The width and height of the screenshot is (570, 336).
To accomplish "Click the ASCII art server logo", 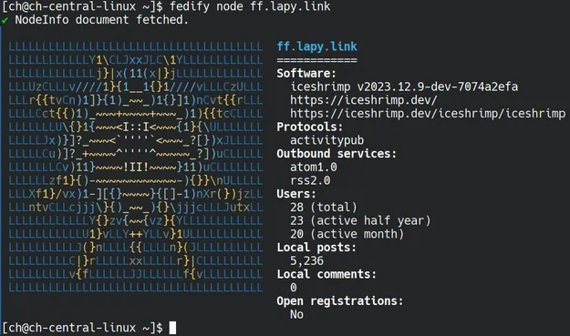I will coord(136,167).
